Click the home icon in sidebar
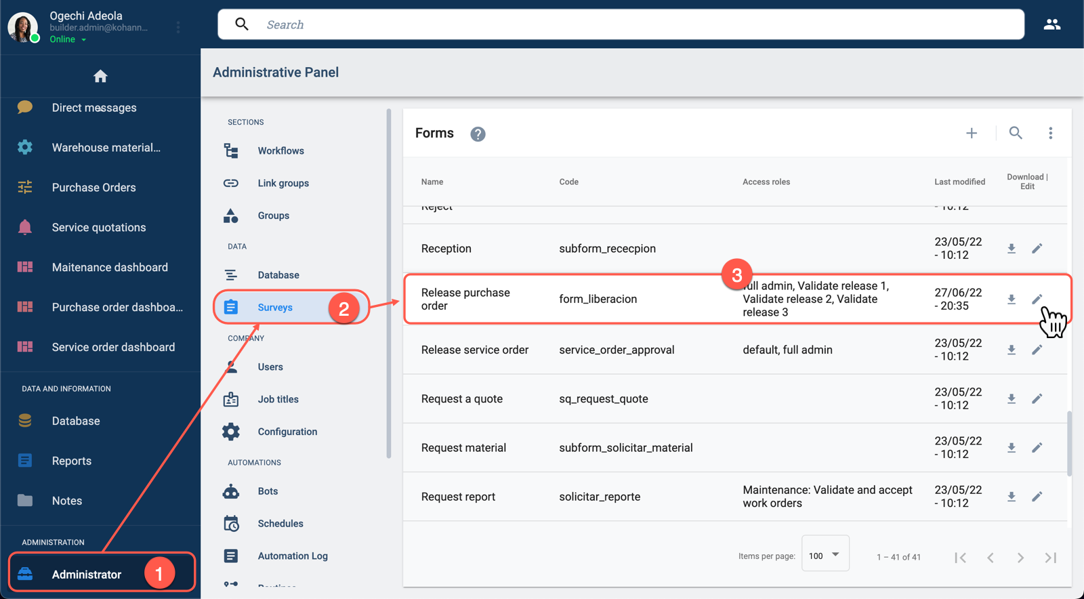The width and height of the screenshot is (1084, 599). (x=100, y=77)
